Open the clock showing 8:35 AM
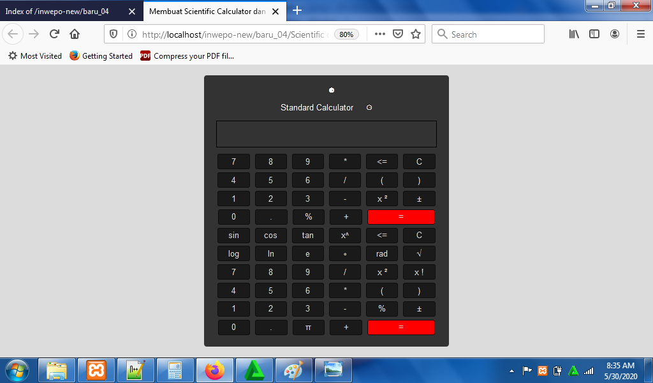This screenshot has height=383, width=653. coord(620,370)
